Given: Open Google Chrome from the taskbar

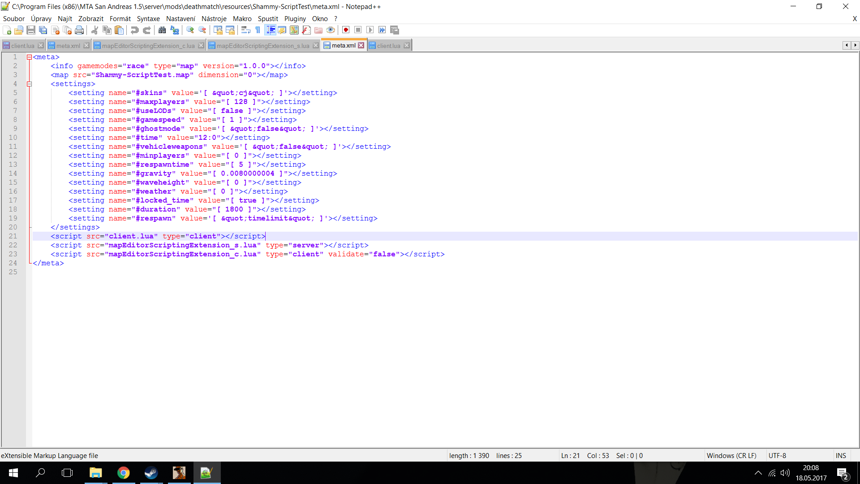Looking at the screenshot, I should coord(123,473).
